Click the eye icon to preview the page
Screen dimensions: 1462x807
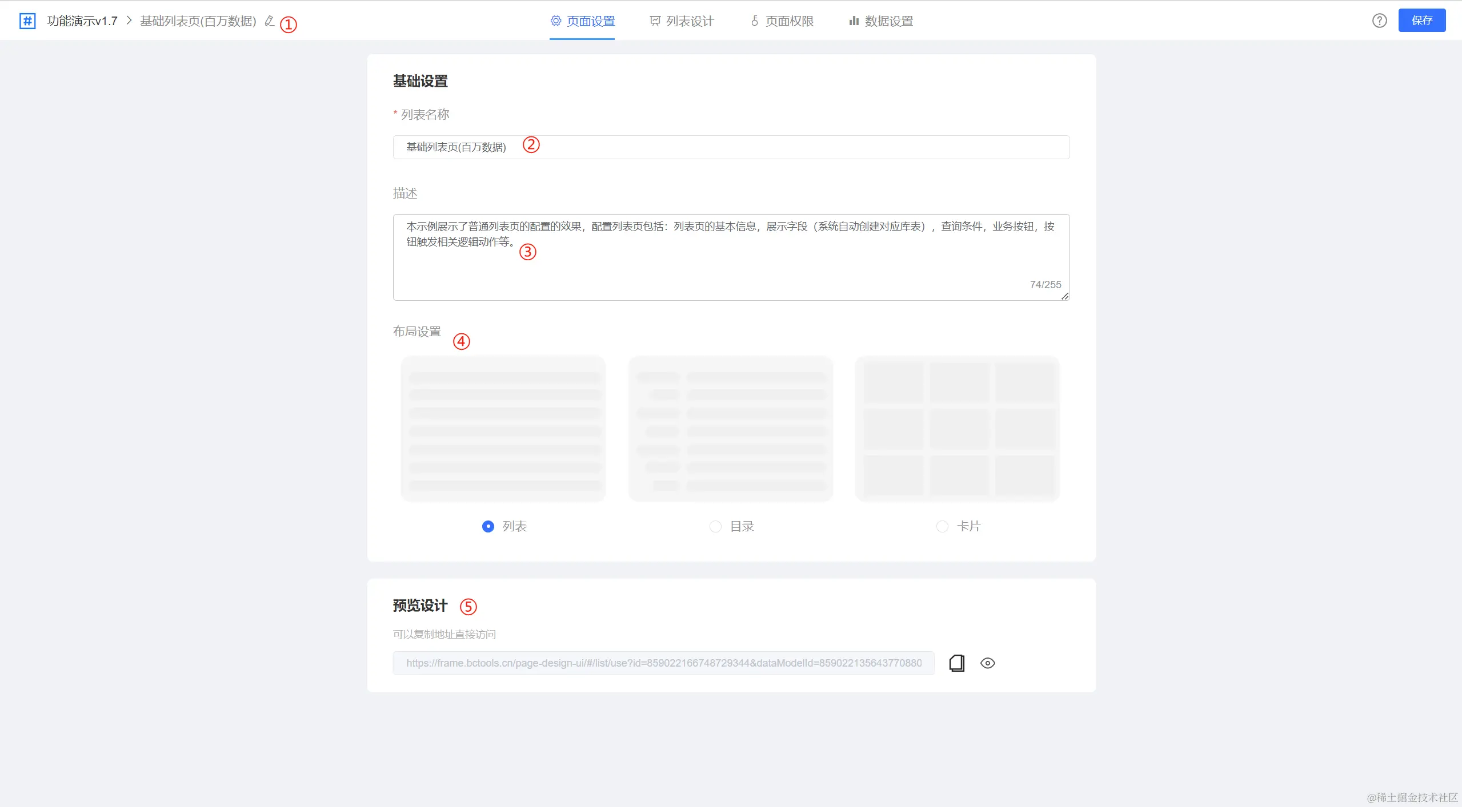coord(987,663)
